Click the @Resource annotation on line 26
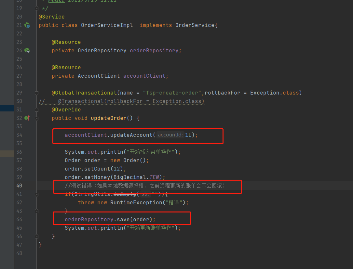This screenshot has height=269, width=353. pos(66,68)
